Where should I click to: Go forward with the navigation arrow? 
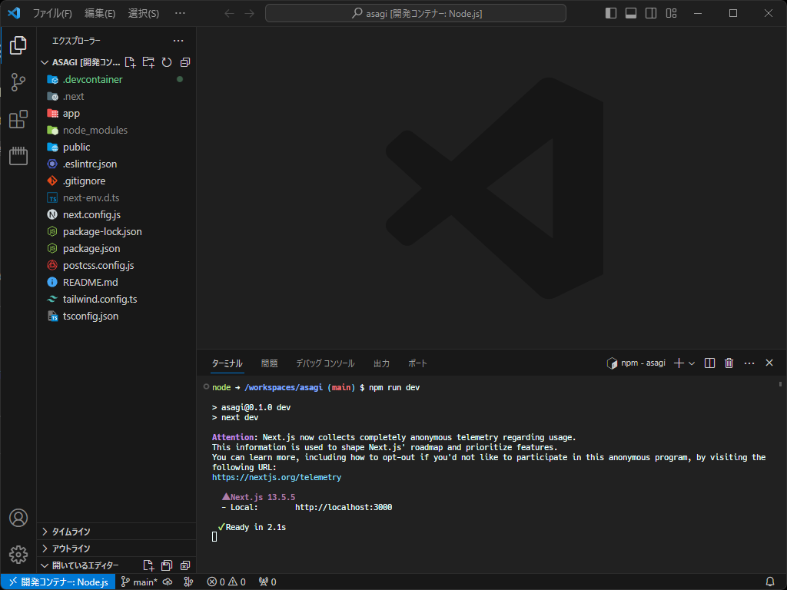[250, 14]
